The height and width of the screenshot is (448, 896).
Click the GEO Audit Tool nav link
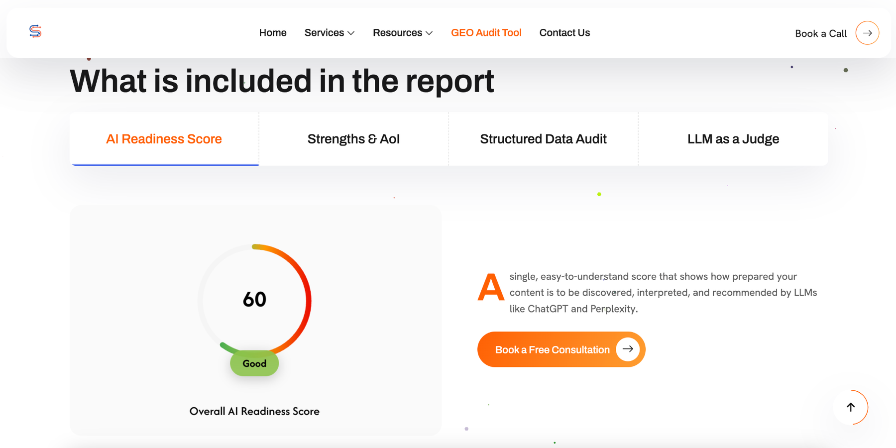point(486,32)
